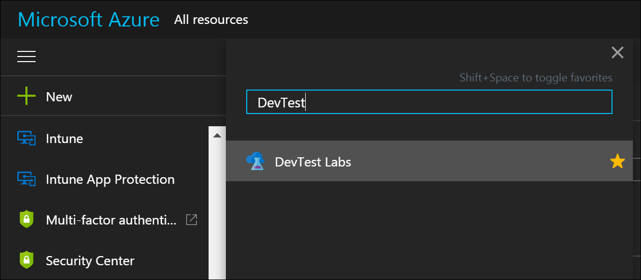Select DevTest Labs search result

pos(429,161)
